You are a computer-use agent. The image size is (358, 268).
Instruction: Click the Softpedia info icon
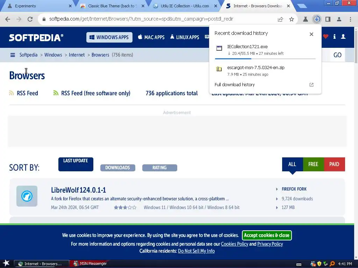tap(335, 36)
